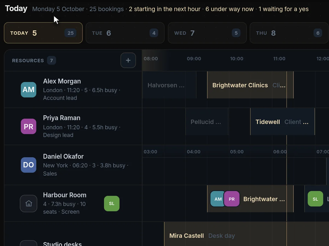
Task: Open the Halvorsen booking for Alex Morgan
Action: [169, 85]
